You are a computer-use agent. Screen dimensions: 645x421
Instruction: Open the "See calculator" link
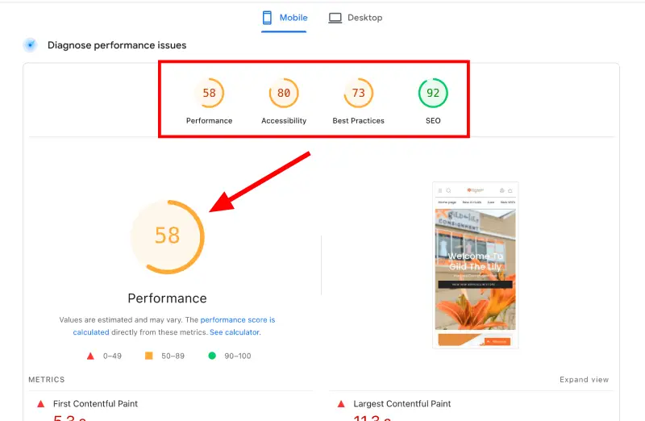(235, 332)
